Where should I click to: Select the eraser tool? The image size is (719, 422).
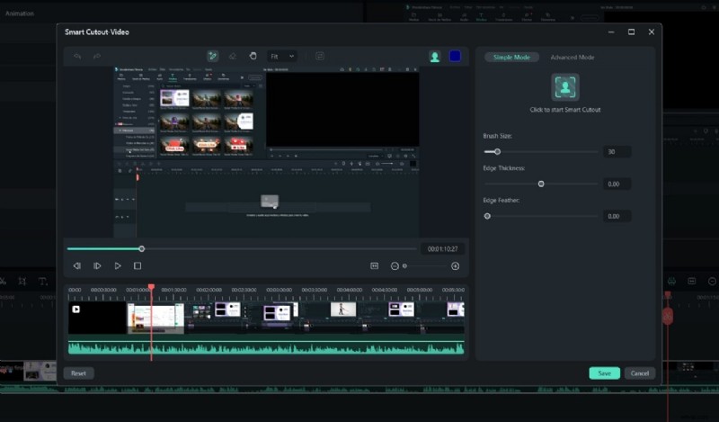pyautogui.click(x=233, y=56)
